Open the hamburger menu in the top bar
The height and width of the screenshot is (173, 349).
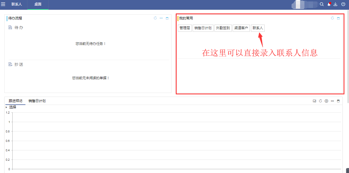point(3,4)
